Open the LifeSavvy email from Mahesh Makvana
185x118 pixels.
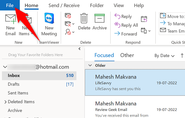coord(135,83)
